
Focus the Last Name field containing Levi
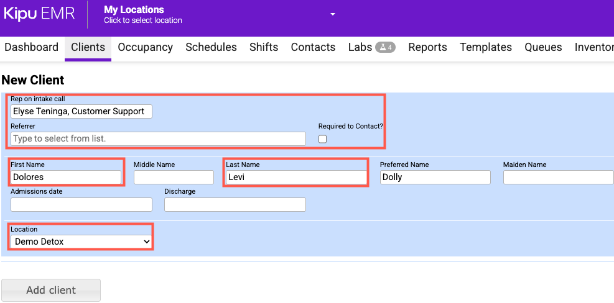295,177
